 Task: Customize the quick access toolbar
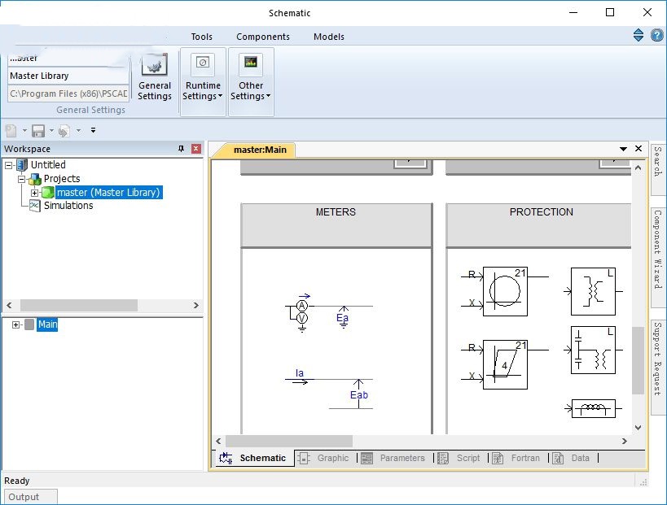tap(93, 130)
